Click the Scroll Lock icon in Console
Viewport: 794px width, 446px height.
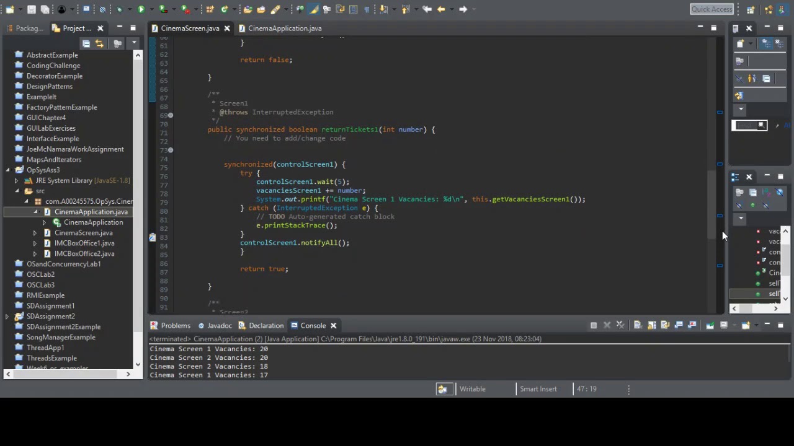click(652, 325)
